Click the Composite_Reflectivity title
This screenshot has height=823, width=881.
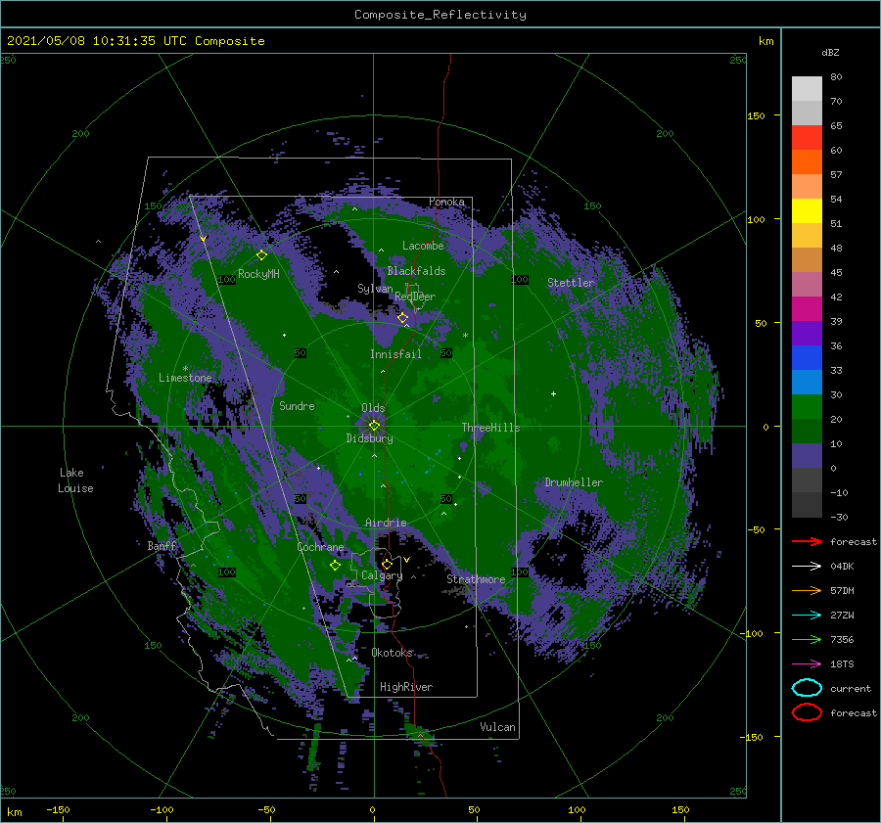(x=440, y=15)
